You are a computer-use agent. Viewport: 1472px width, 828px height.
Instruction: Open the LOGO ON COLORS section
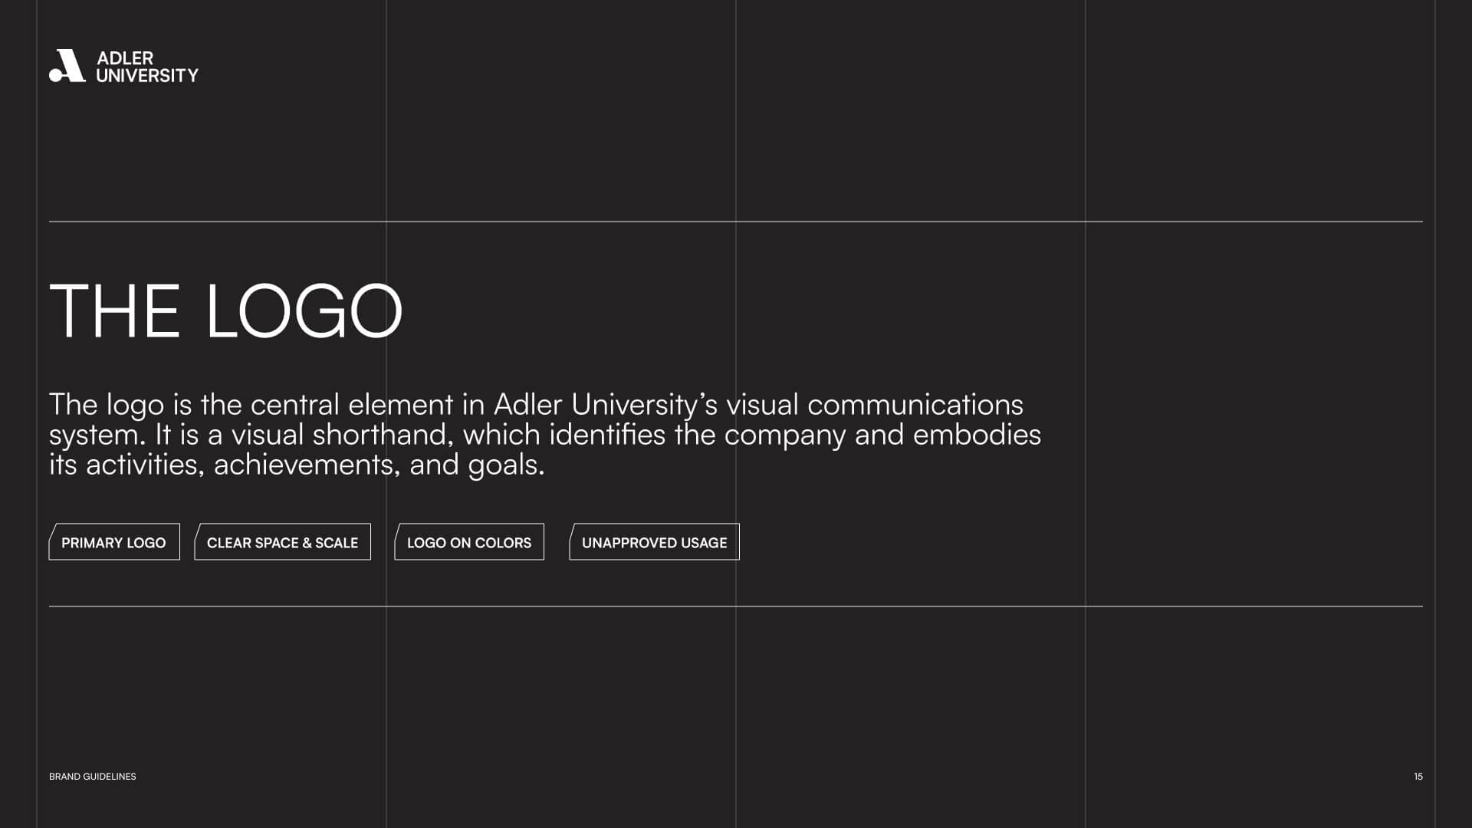[469, 542]
